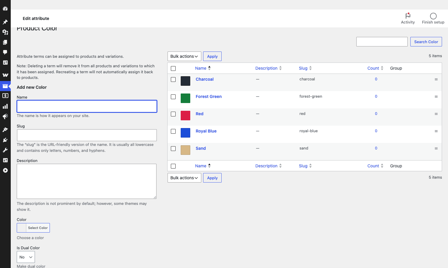Open the Is Dual Color dropdown

pos(26,257)
